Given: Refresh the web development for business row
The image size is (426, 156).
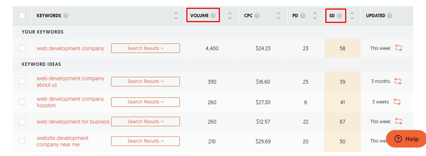Looking at the screenshot, I should click(399, 121).
